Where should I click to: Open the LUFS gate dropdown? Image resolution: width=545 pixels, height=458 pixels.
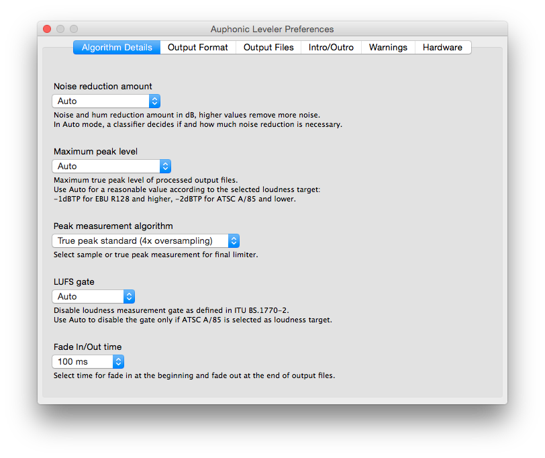[93, 297]
